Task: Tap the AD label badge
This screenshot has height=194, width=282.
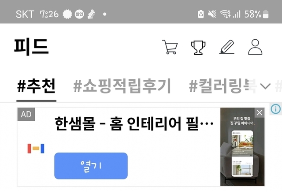Action: pyautogui.click(x=26, y=114)
